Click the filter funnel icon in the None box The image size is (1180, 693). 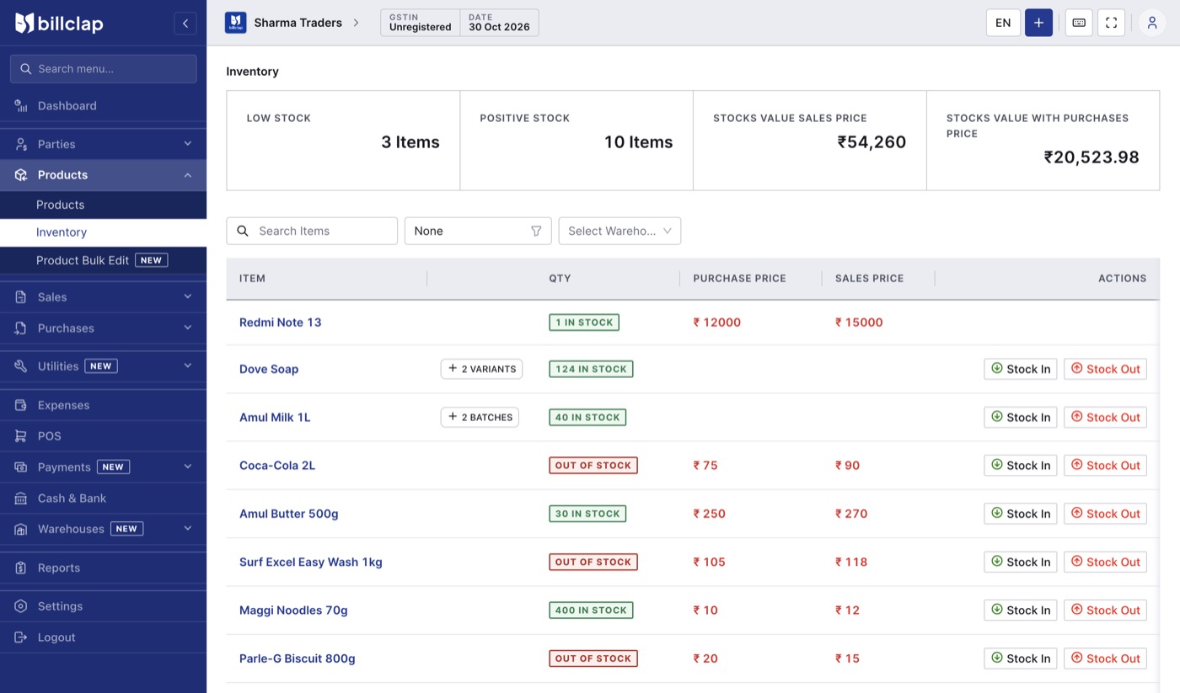(536, 231)
